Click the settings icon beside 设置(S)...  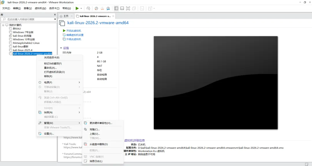40,134
